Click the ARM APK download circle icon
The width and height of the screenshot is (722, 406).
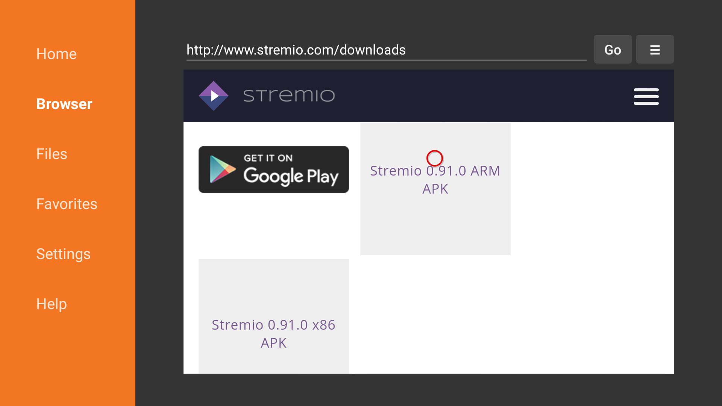(x=435, y=158)
